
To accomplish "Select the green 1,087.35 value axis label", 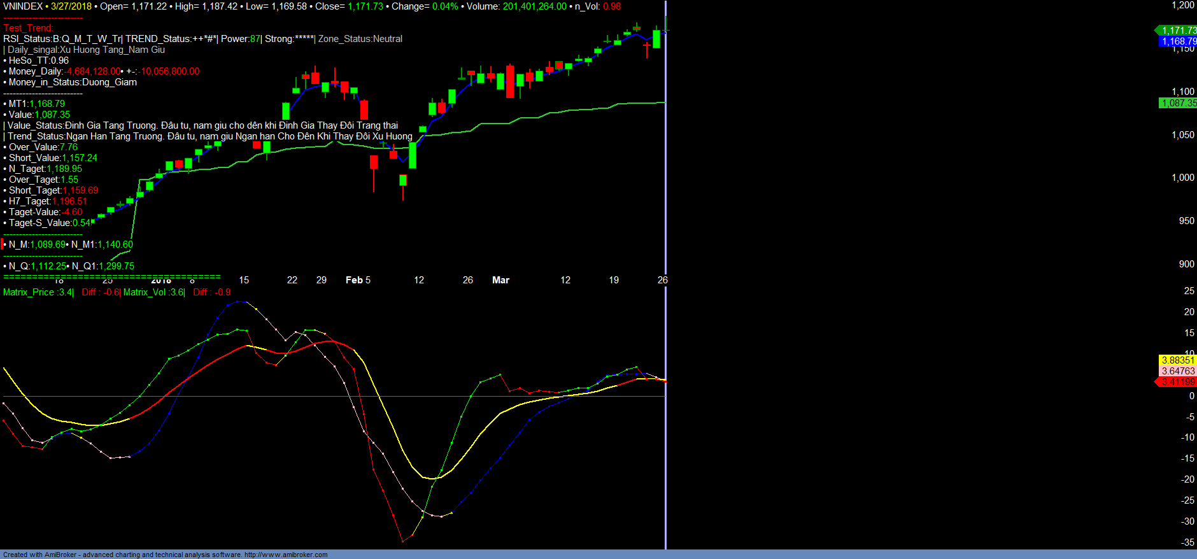I will click(x=1178, y=103).
